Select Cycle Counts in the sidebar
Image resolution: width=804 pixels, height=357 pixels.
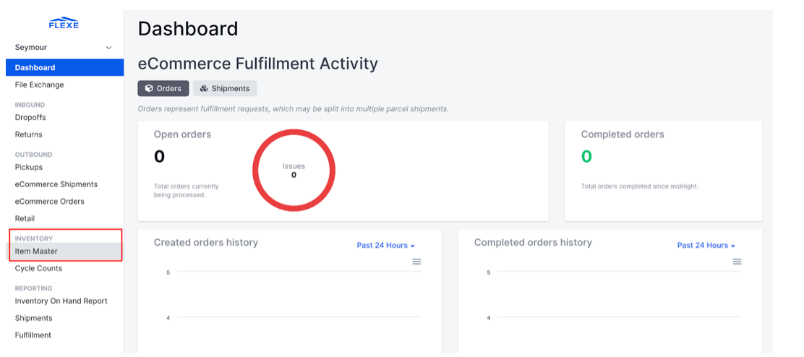[x=38, y=268]
